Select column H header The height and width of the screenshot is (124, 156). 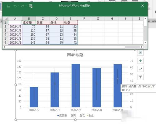pos(112,19)
